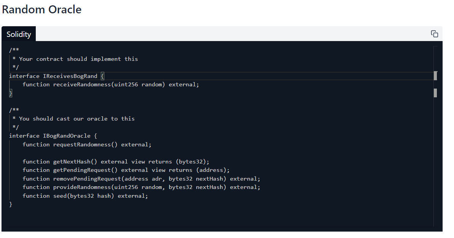Place cursor on IReceivesBogRand interface name
454x238 pixels.
pos(70,76)
